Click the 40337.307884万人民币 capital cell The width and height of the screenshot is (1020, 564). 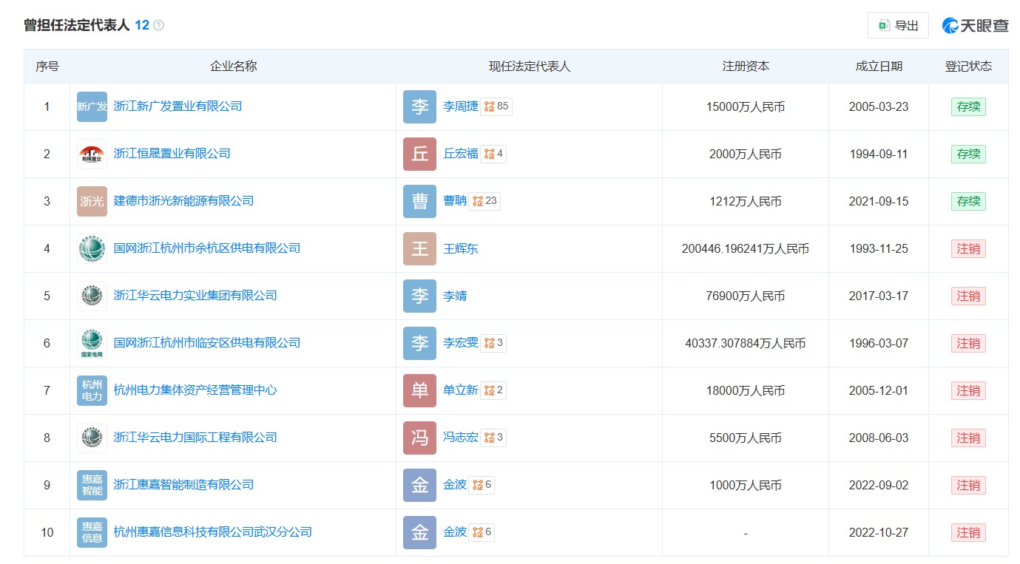click(x=745, y=344)
